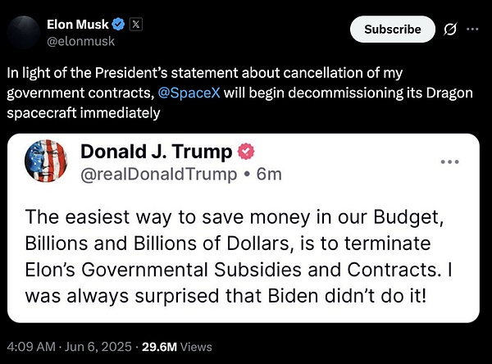492x364 pixels.
Task: Click the Jun 6, 2025 post date
Action: pyautogui.click(x=93, y=346)
